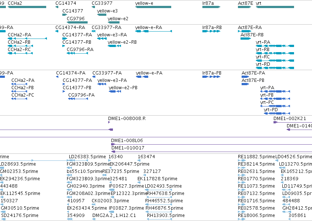
Task: Select EST label RE18006.5prime
Action: (257, 215)
